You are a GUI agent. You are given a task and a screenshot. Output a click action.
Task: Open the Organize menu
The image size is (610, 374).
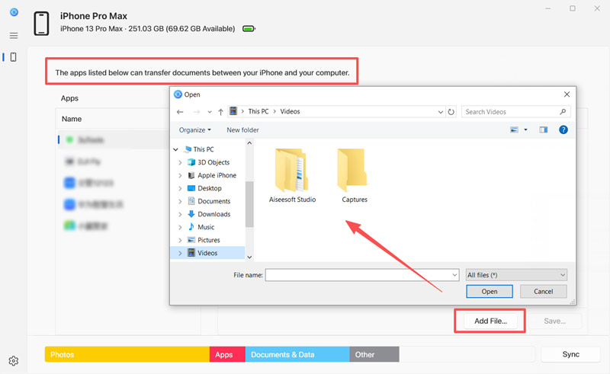(195, 129)
